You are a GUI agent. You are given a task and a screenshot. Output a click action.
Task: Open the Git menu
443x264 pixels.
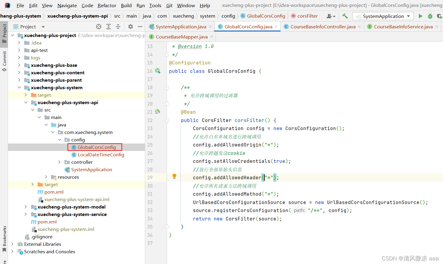[x=169, y=5]
